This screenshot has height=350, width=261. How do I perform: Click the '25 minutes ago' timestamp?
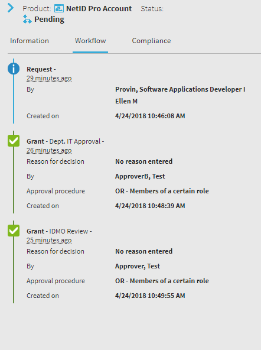pos(49,241)
